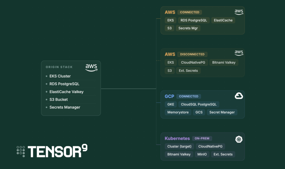
Task: Click the Secrets Mgr chip
Action: coord(188,28)
